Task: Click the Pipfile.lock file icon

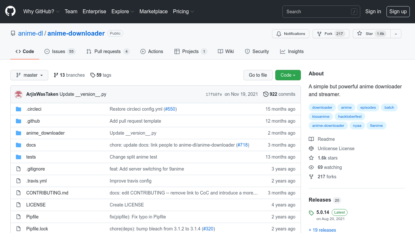Action: pos(18,229)
